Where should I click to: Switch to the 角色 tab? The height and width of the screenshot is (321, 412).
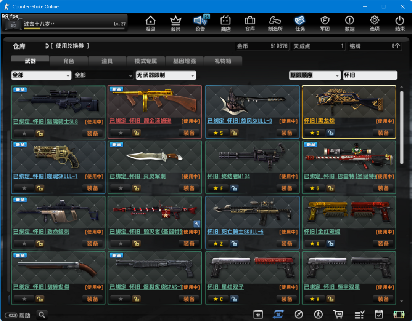tap(69, 61)
